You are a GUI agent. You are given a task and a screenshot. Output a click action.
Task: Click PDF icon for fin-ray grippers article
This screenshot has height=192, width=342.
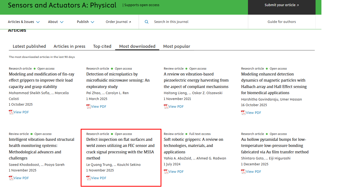[x=11, y=112]
